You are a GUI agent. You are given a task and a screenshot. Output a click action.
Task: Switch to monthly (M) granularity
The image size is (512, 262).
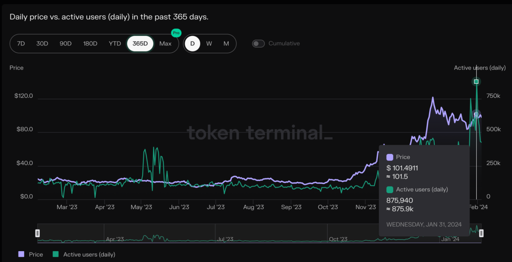pos(226,43)
